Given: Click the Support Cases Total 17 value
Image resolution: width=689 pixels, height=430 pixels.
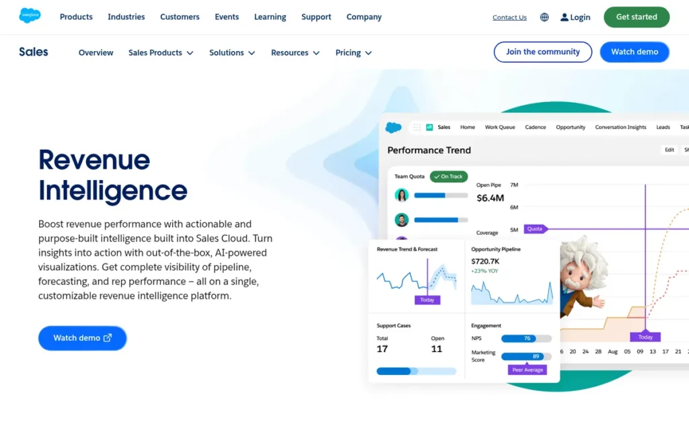Looking at the screenshot, I should click(382, 349).
